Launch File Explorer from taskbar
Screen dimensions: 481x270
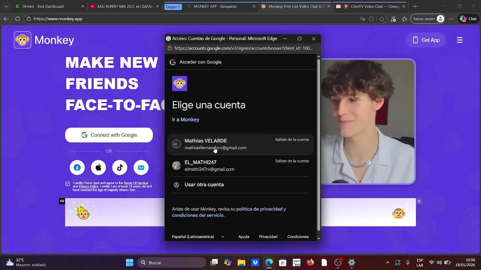pyautogui.click(x=241, y=262)
